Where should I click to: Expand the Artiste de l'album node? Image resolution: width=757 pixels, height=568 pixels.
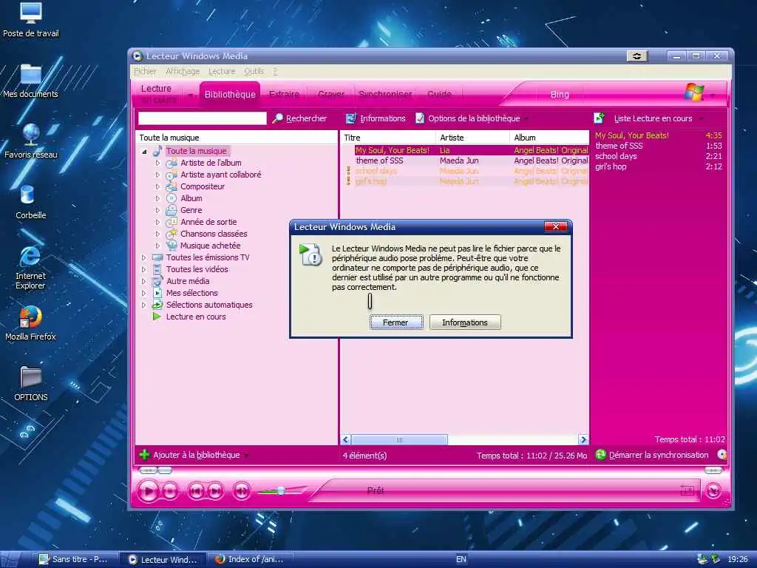point(157,163)
